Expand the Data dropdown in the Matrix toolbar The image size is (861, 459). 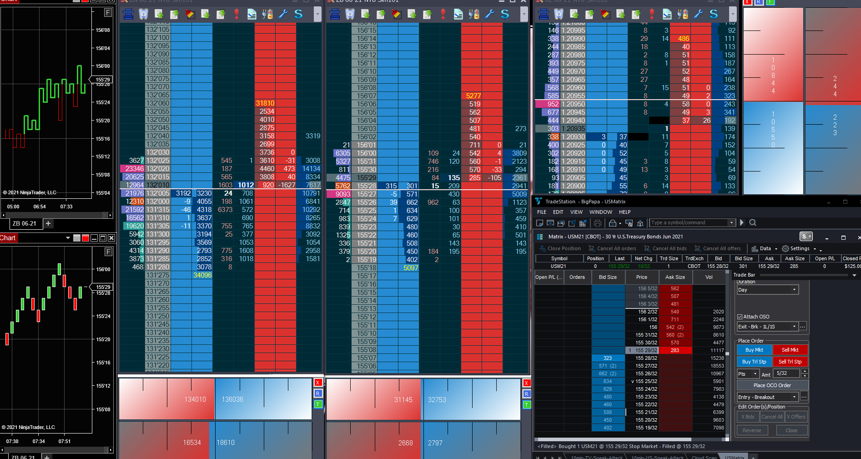point(776,249)
